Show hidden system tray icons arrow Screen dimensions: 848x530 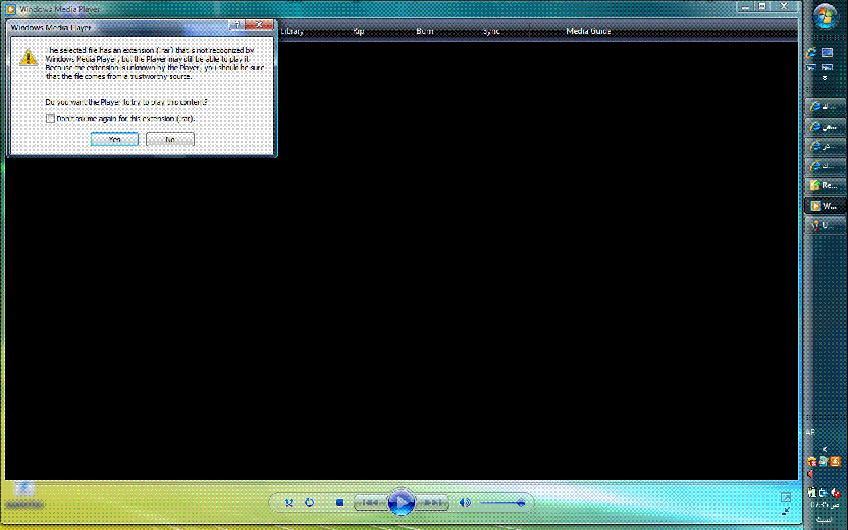tap(825, 449)
